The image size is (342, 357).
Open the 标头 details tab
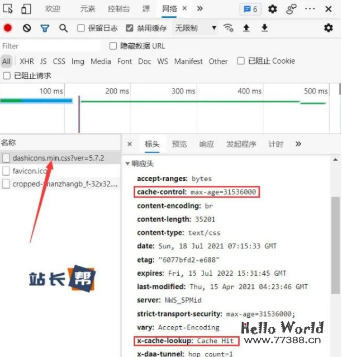pyautogui.click(x=152, y=144)
